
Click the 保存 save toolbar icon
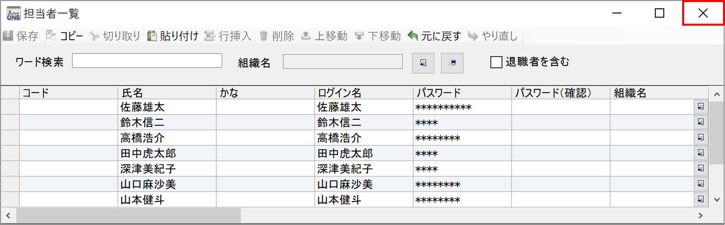8,36
